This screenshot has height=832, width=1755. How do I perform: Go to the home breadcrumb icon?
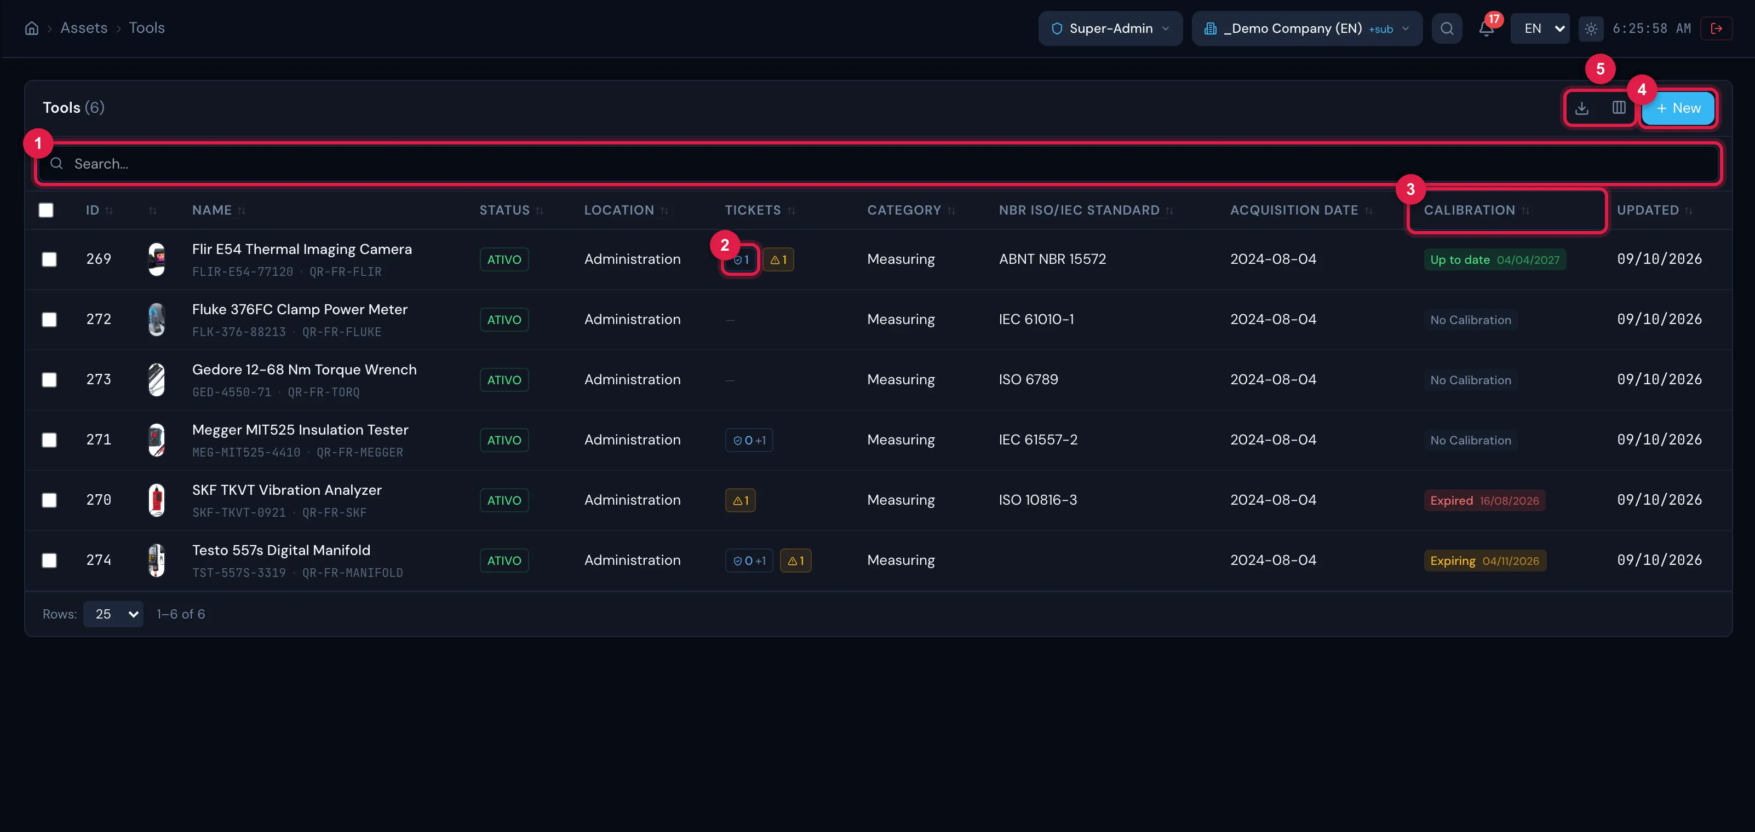[31, 28]
